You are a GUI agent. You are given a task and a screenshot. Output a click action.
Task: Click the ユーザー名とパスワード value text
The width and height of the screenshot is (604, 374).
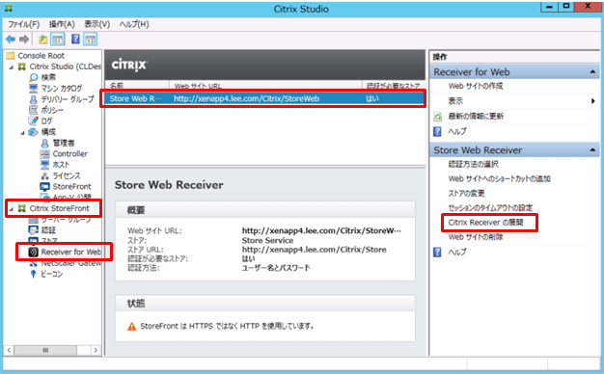[x=276, y=268]
